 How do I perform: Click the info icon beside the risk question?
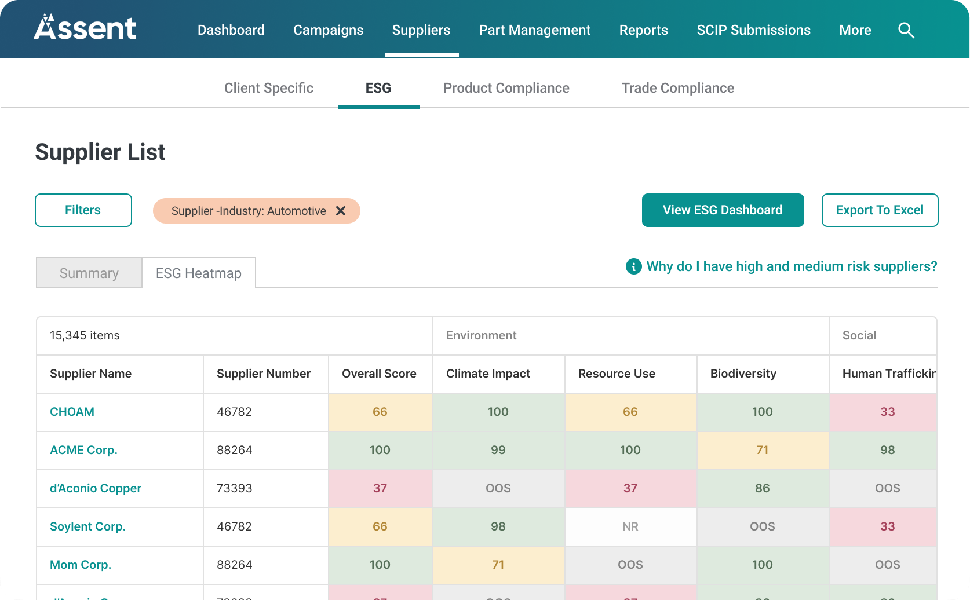tap(633, 266)
